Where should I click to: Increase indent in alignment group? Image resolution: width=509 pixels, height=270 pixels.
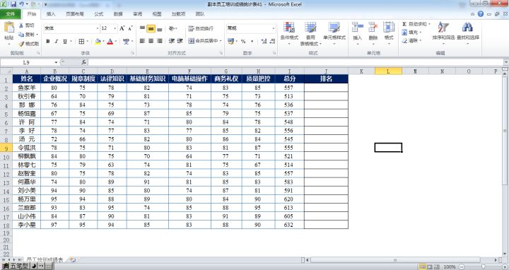pos(180,41)
